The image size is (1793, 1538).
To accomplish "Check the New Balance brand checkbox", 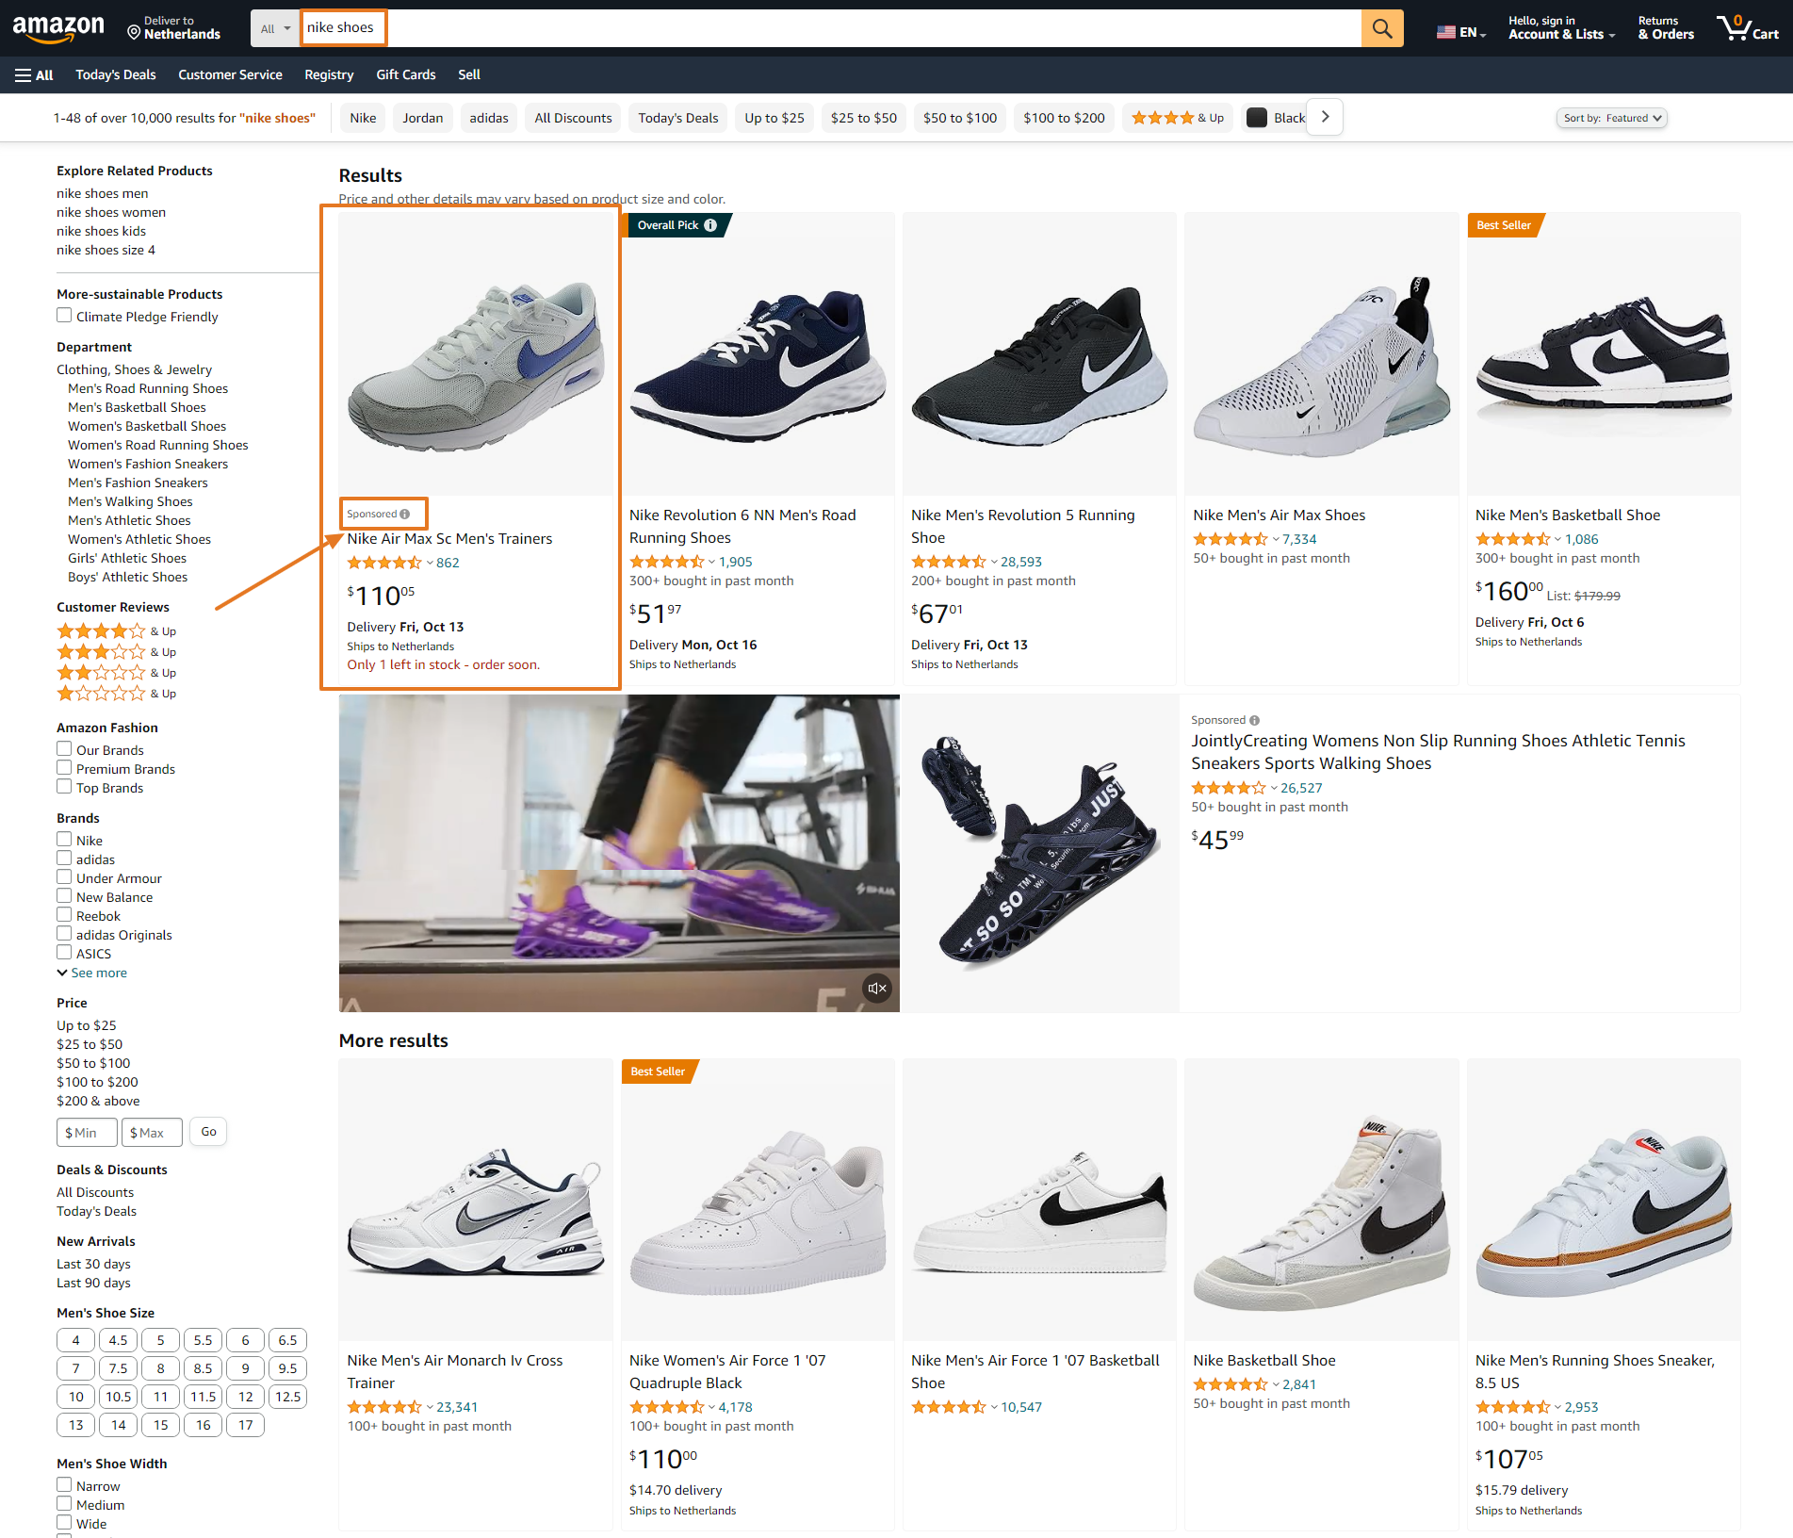I will click(x=64, y=896).
